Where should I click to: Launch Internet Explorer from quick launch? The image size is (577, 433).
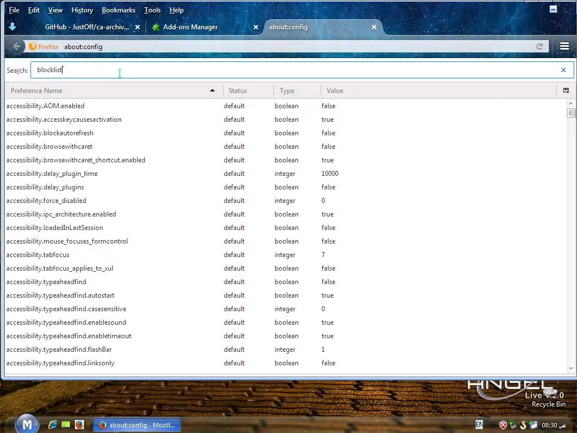click(52, 425)
